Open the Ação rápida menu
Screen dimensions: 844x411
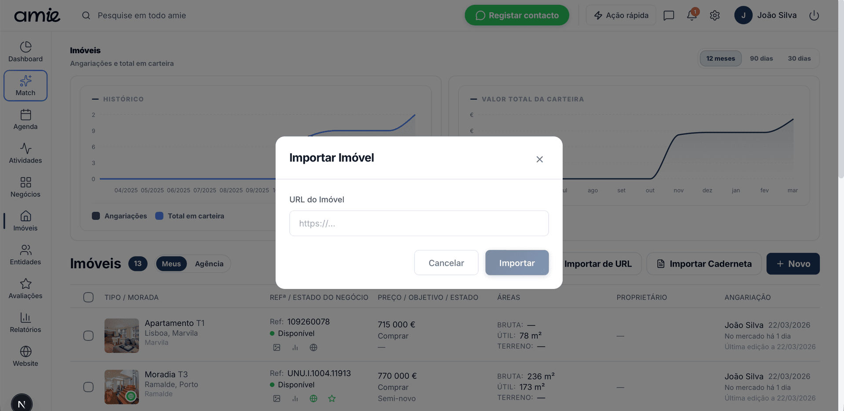click(x=621, y=15)
